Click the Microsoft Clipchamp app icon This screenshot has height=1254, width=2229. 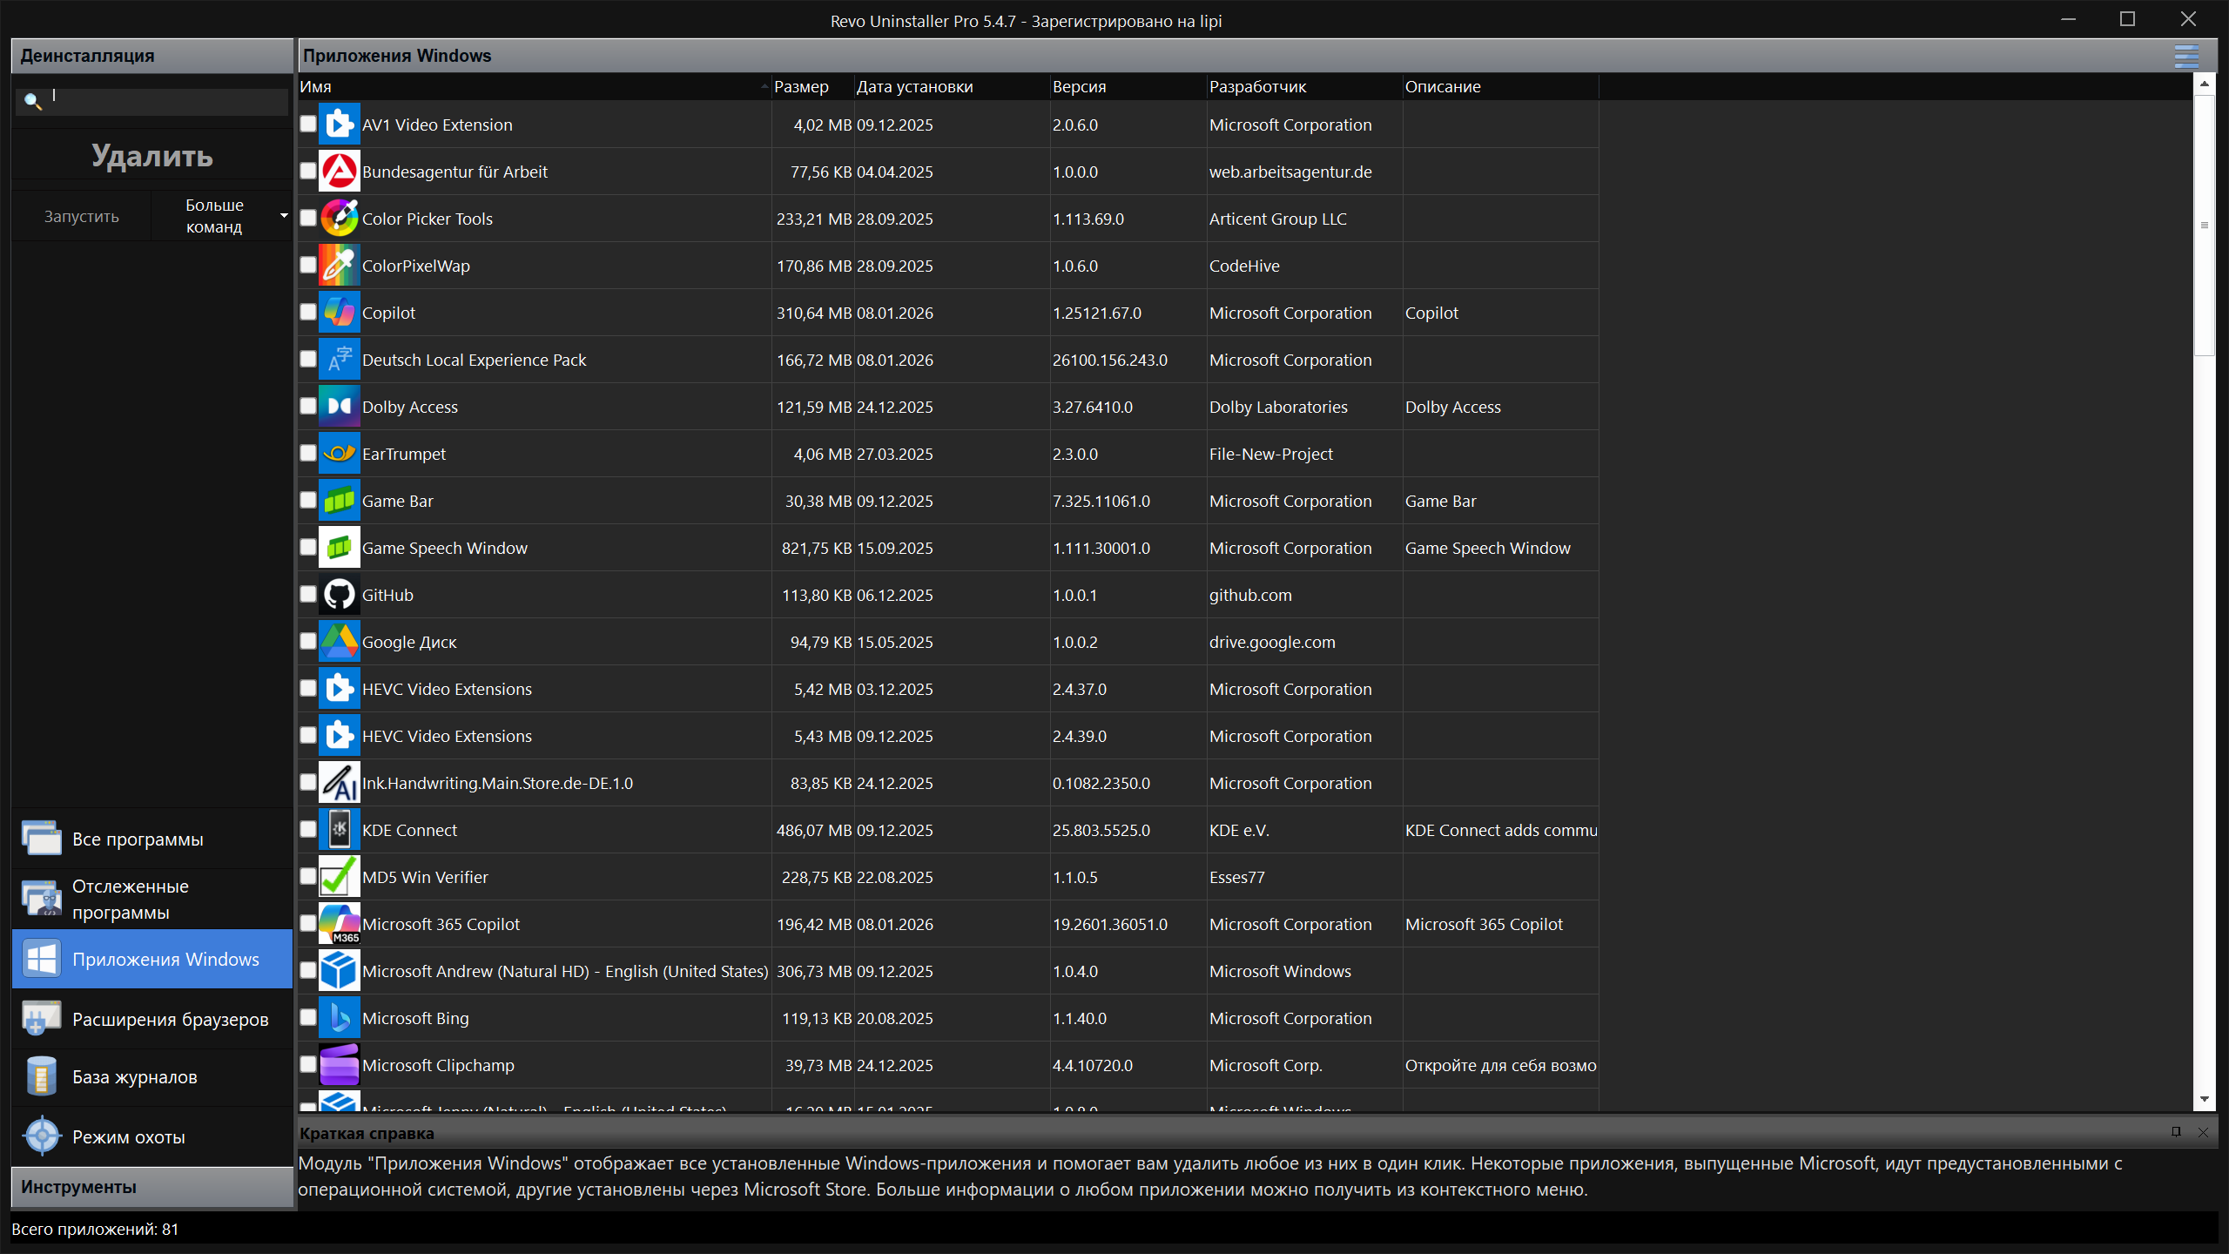[x=339, y=1065]
